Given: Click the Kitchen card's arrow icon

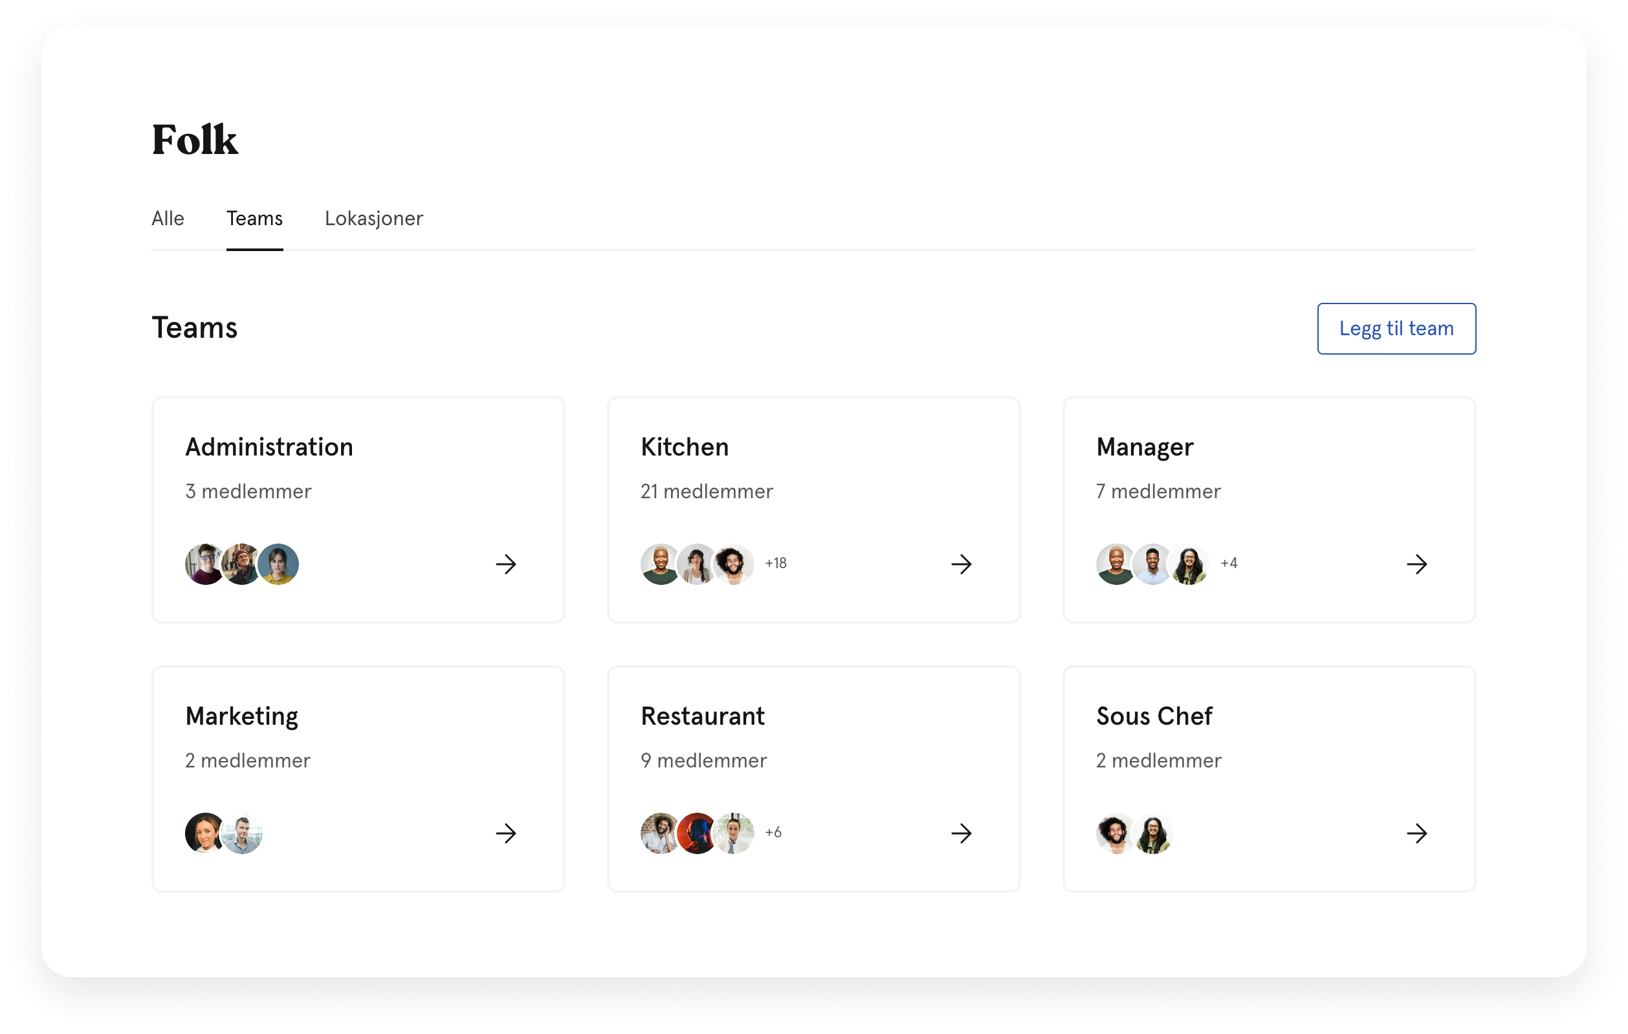Looking at the screenshot, I should (962, 564).
